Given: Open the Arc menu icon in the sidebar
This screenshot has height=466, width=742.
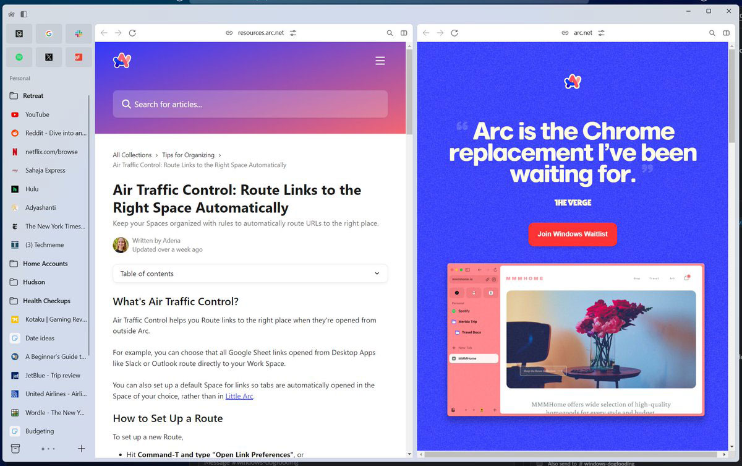Looking at the screenshot, I should (x=11, y=14).
